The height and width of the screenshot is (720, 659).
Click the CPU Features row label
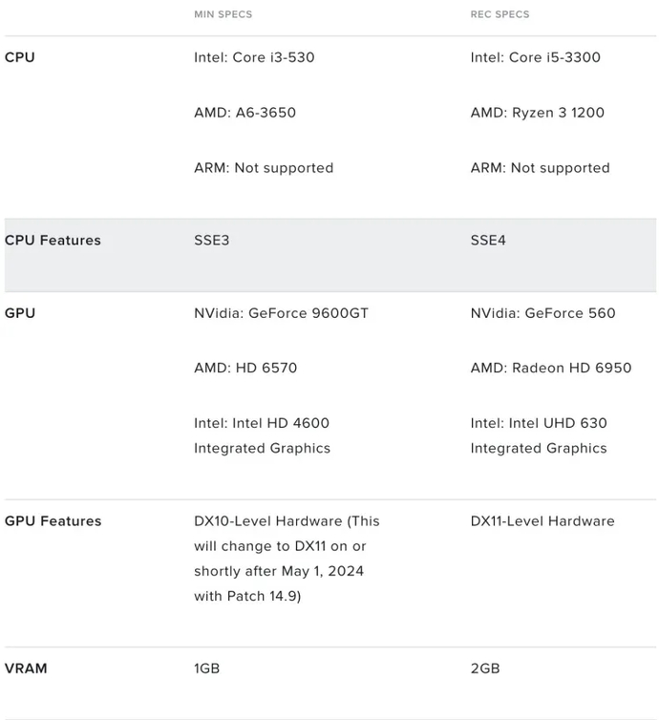pyautogui.click(x=53, y=241)
